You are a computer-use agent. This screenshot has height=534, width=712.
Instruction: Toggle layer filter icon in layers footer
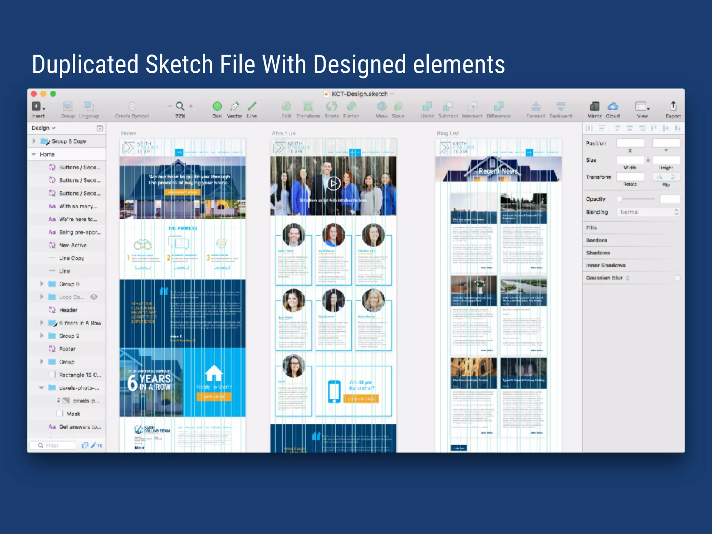85,445
